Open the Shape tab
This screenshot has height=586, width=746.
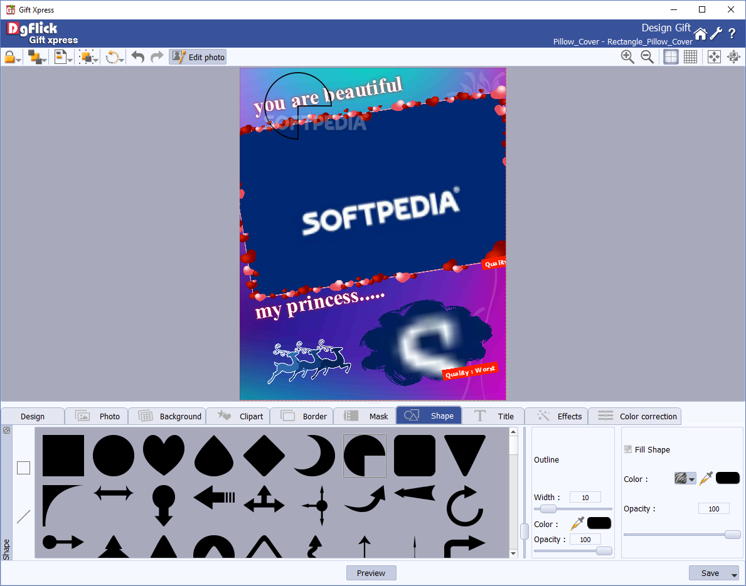pos(429,416)
